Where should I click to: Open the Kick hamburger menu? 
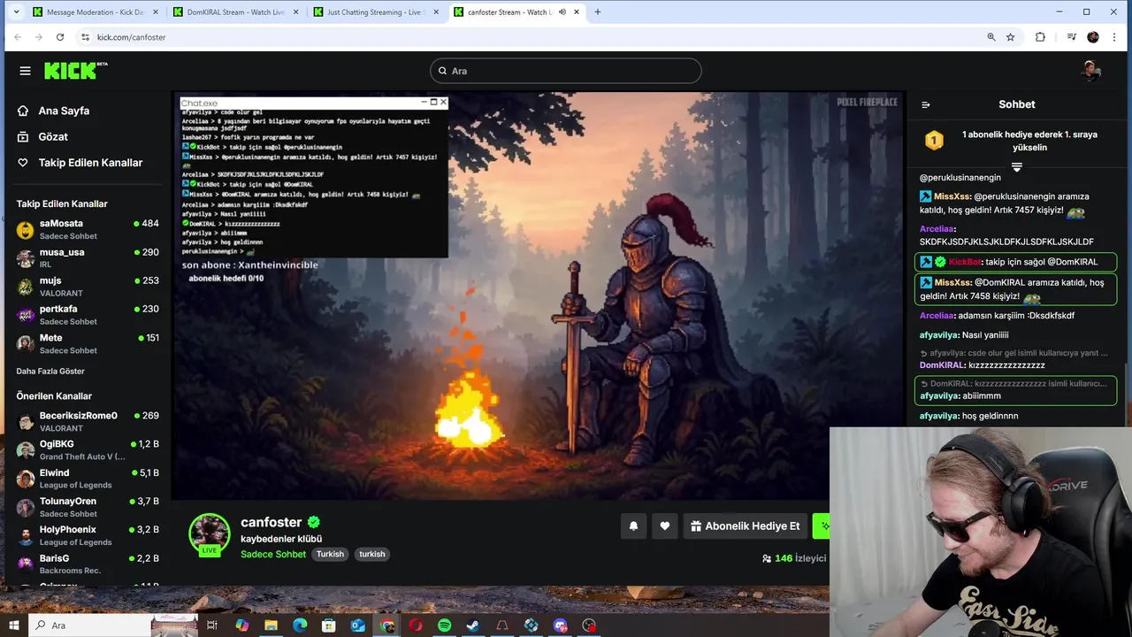[x=25, y=71]
